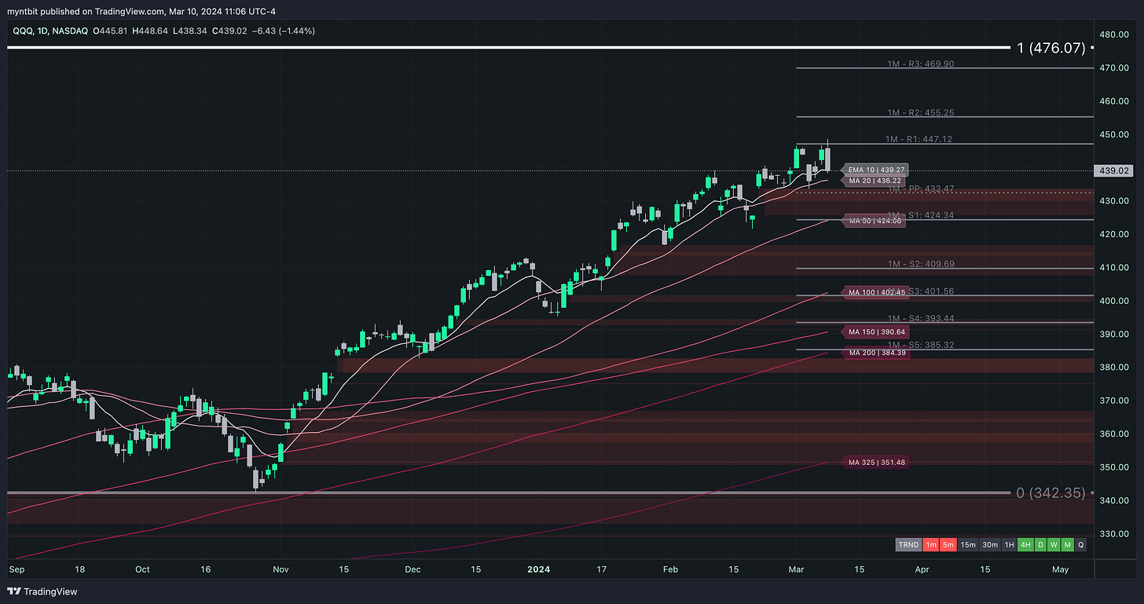Click the 1M - S4: 393.44 pivot label
Viewport: 1144px width, 604px height.
921,318
